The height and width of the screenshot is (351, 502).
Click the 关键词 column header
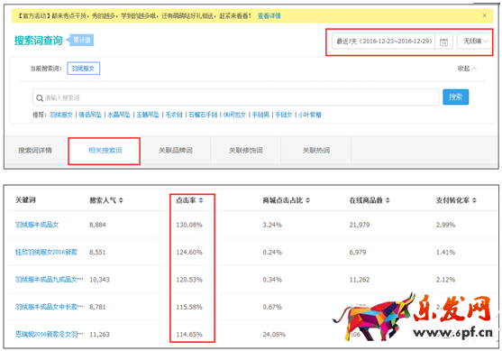25,200
